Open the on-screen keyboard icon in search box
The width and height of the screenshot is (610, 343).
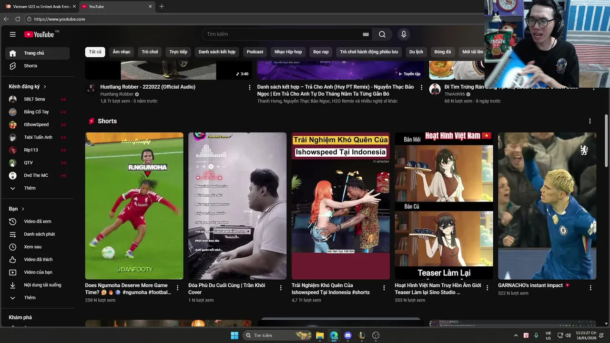point(366,34)
